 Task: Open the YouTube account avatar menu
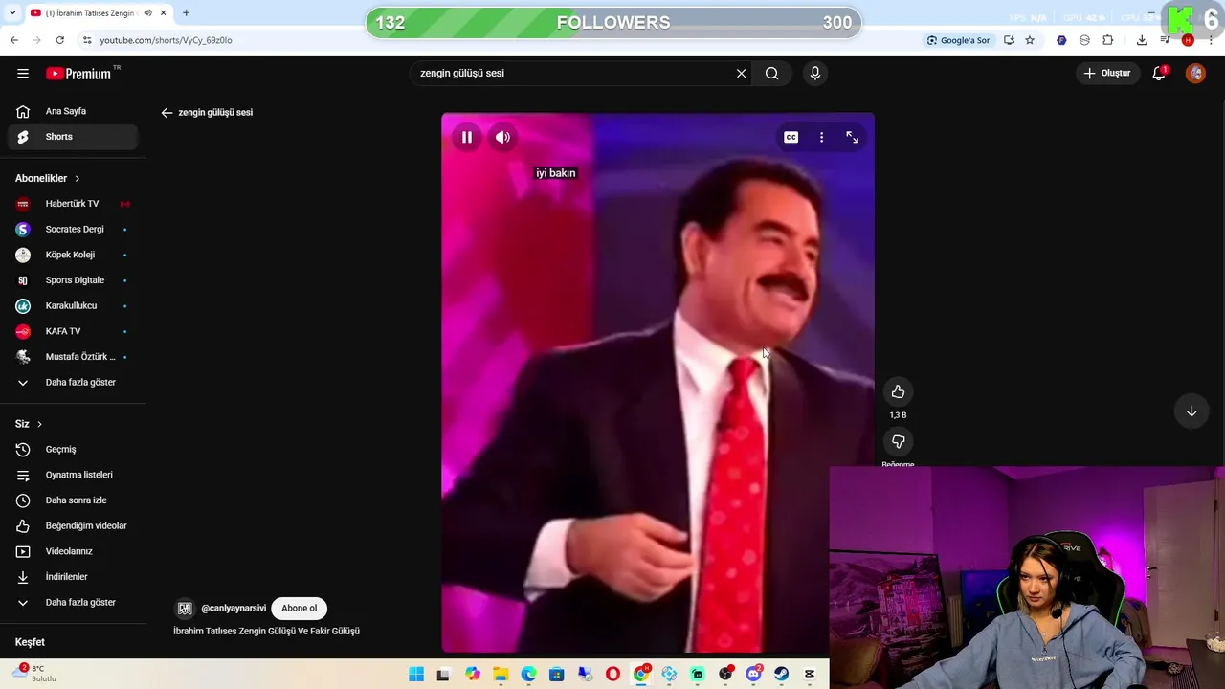pyautogui.click(x=1195, y=73)
